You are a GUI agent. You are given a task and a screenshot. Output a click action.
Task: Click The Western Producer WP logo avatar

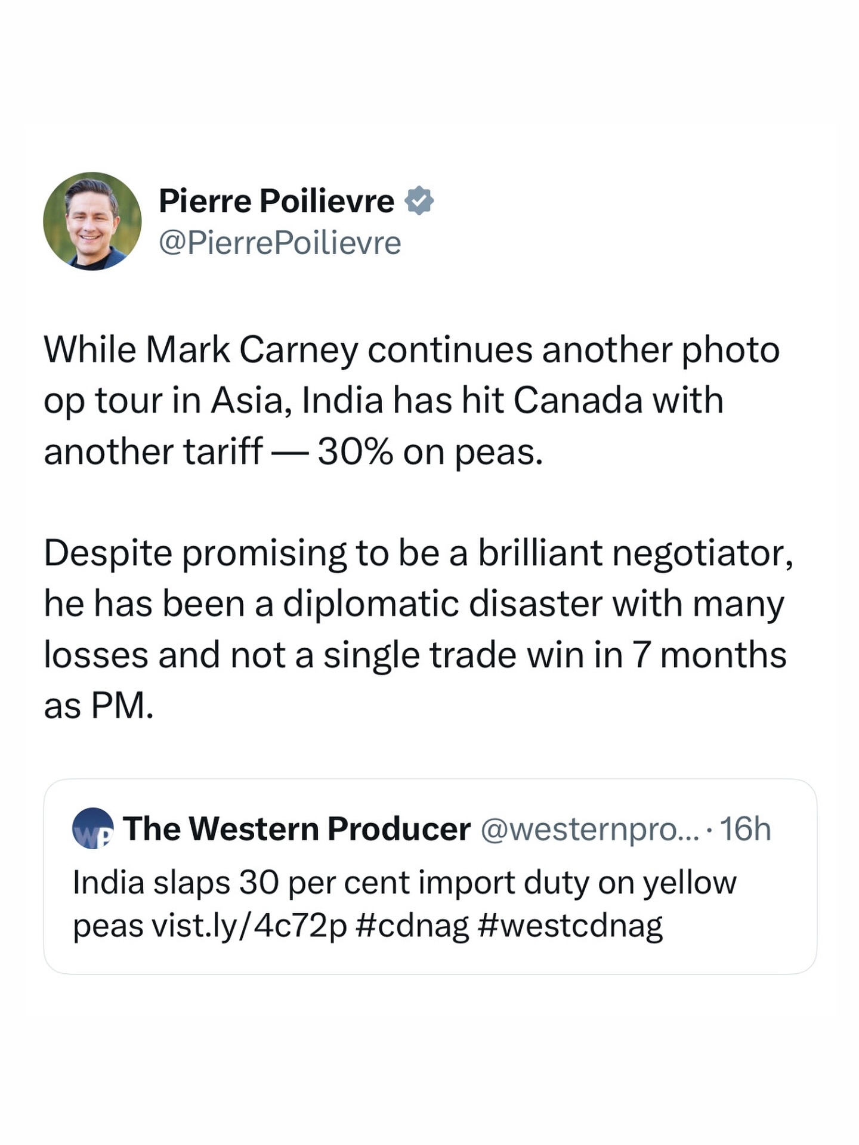pyautogui.click(x=92, y=829)
